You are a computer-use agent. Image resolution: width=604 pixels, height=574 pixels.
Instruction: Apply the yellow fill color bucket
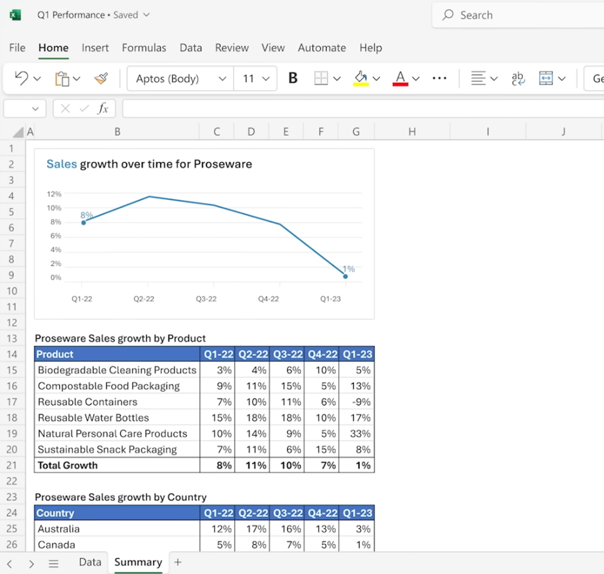click(x=361, y=79)
